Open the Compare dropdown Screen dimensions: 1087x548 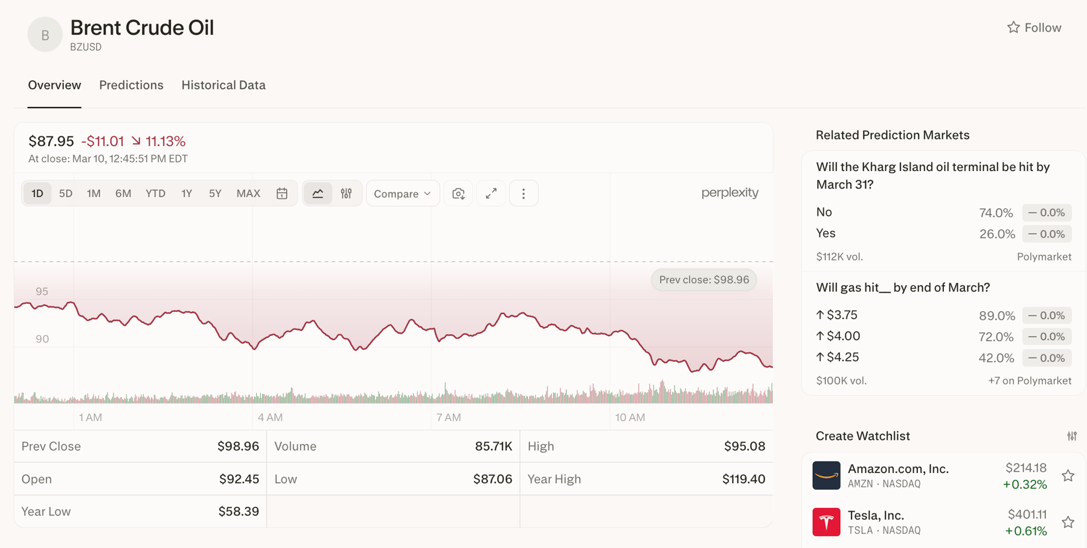[403, 193]
